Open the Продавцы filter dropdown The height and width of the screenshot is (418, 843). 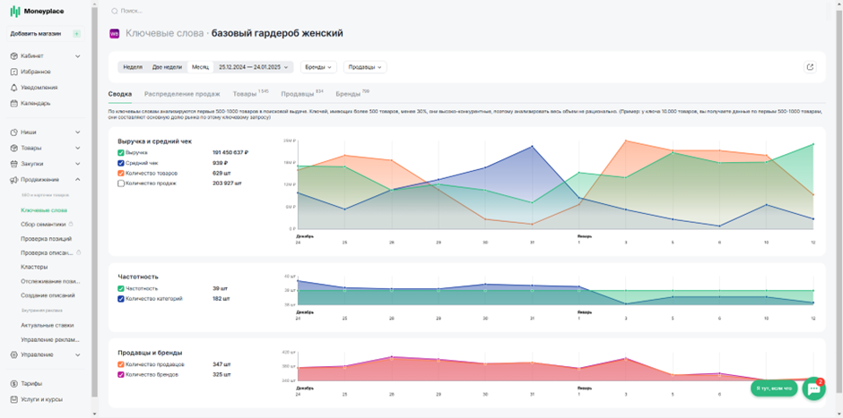tap(365, 67)
